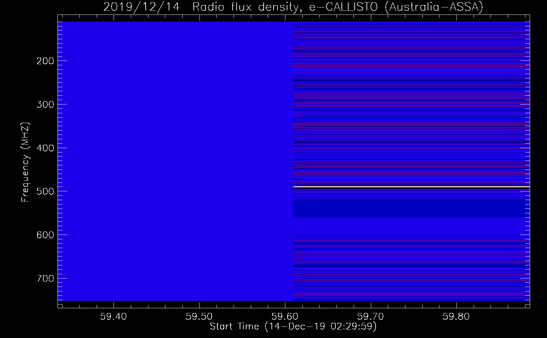Viewport: 547px width, 338px height.
Task: Click the 59.80 time tick label
Action: [x=457, y=316]
